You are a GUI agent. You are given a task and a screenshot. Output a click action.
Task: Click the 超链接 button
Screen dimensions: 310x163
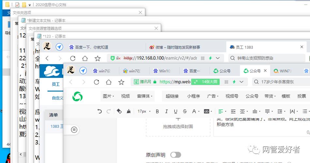tap(172, 96)
